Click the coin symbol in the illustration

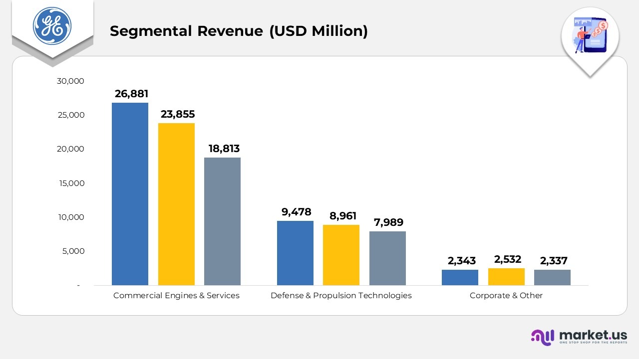603,25
